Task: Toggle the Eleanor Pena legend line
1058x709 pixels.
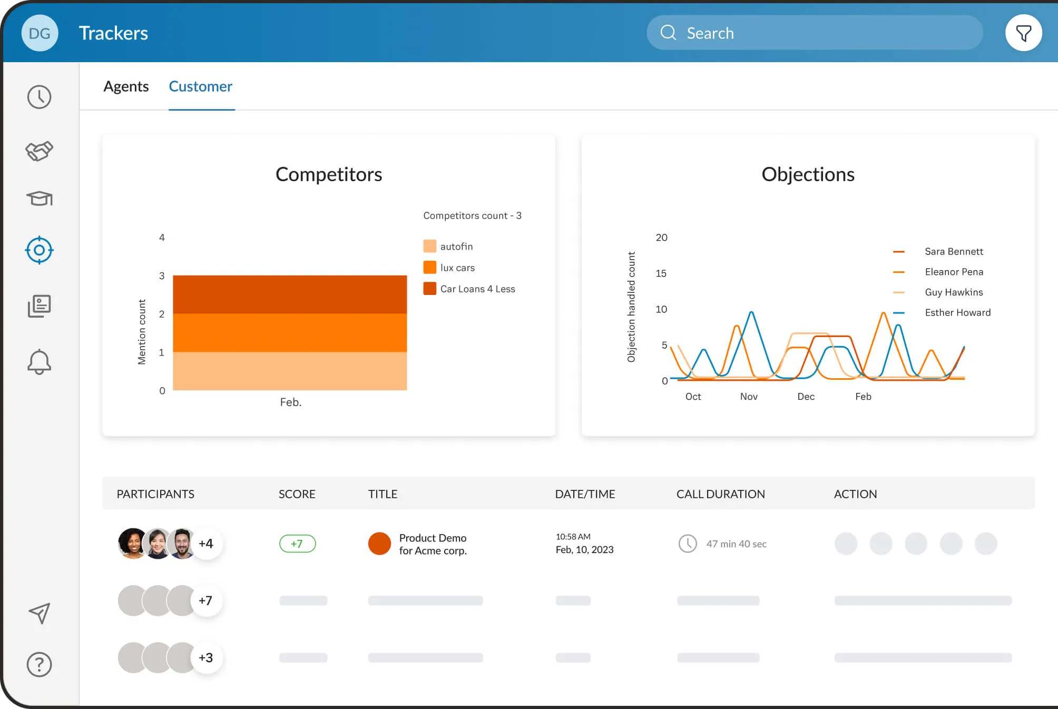Action: pyautogui.click(x=899, y=272)
